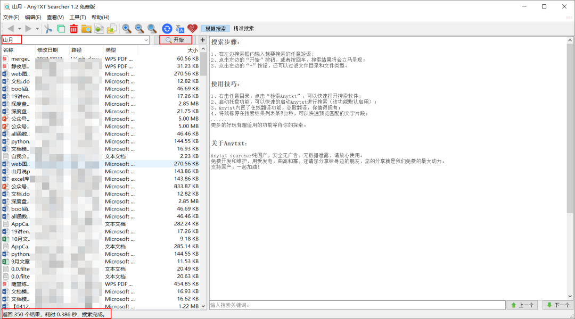Viewport: 575px width, 319px height.
Task: Sort by the 名称 column header
Action: (x=18, y=50)
